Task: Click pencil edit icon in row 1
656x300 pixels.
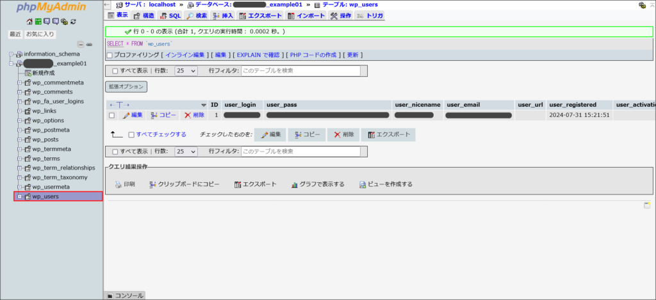Action: coord(126,115)
